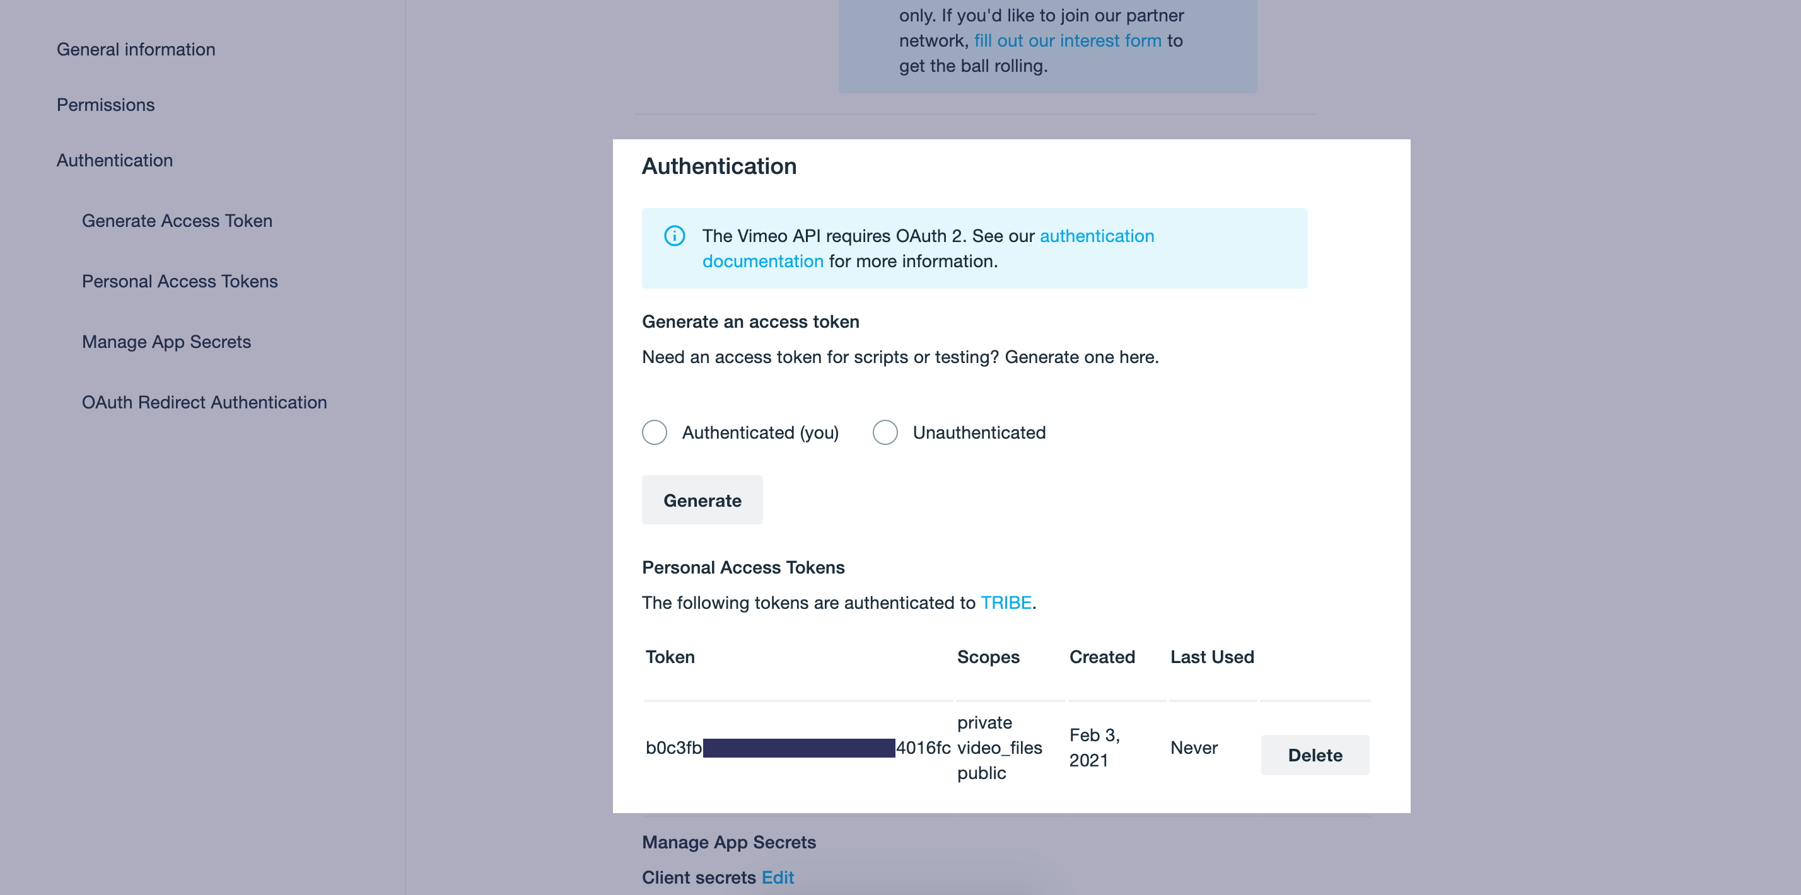Select the Authenticated (you) radio button

pos(655,432)
